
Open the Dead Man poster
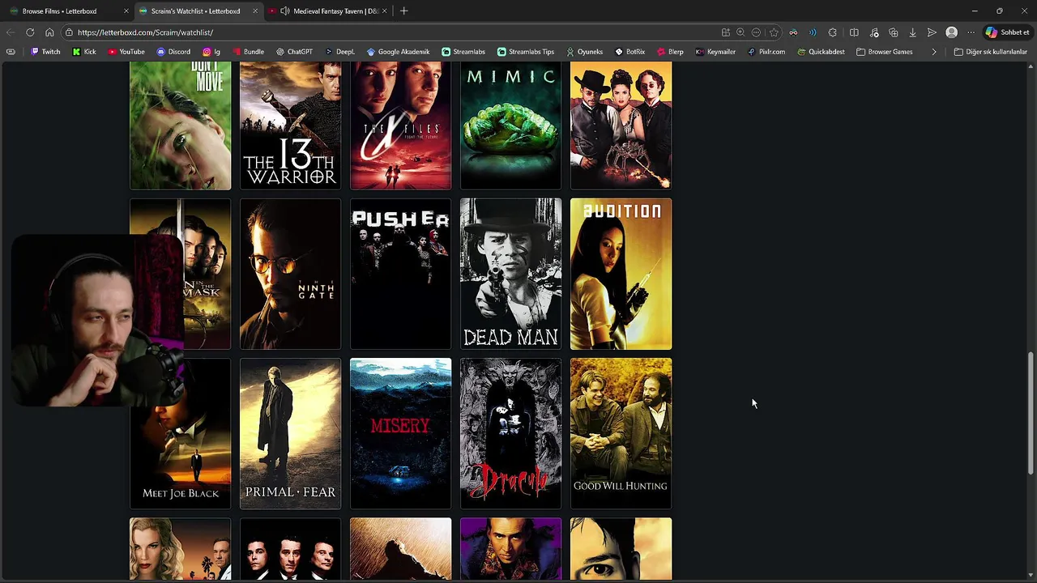point(510,274)
